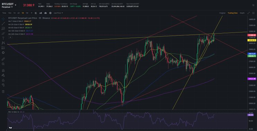Screen dimensions: 257x131
Task: Select the 1W timeframe interval
Action: point(27,13)
